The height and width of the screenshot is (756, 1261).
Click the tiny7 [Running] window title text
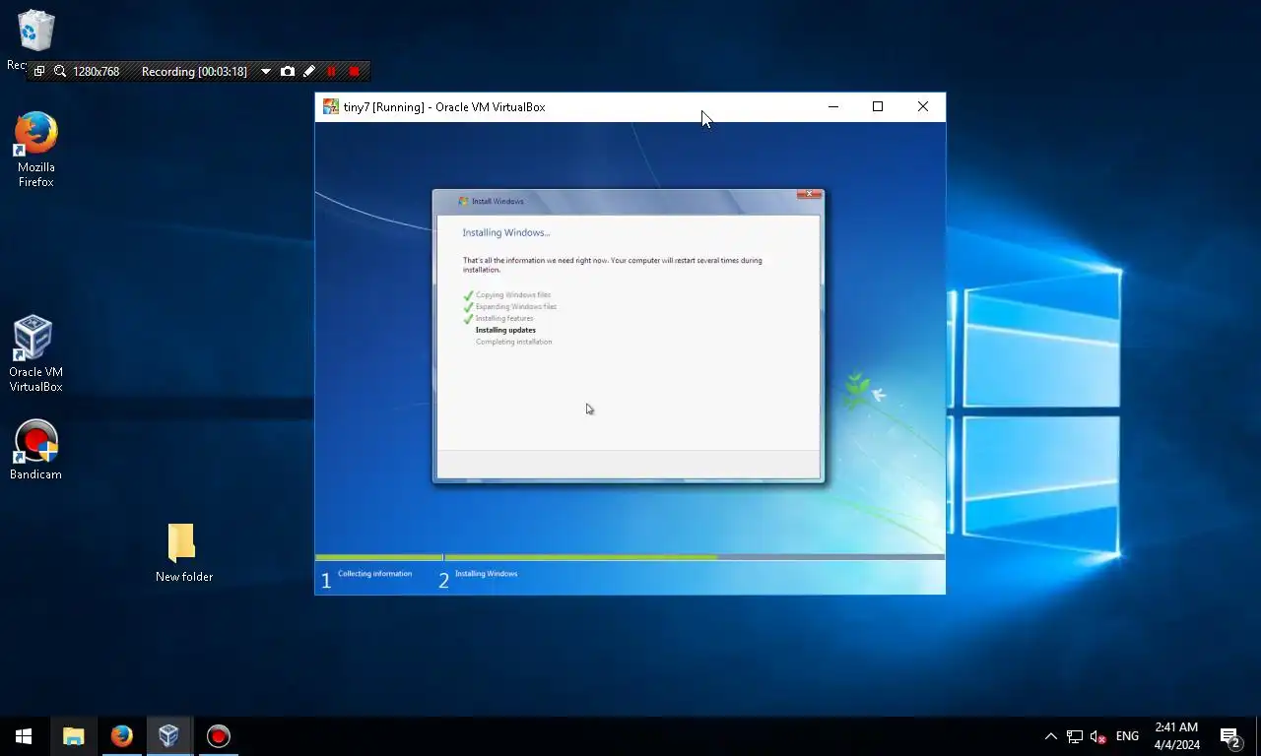(x=444, y=106)
